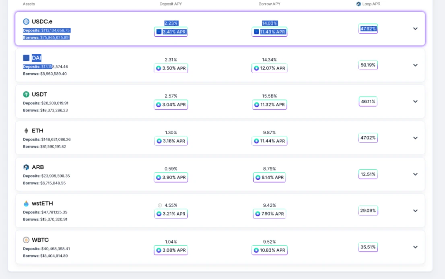Select the WBTC asset name
The width and height of the screenshot is (445, 279).
pyautogui.click(x=40, y=240)
